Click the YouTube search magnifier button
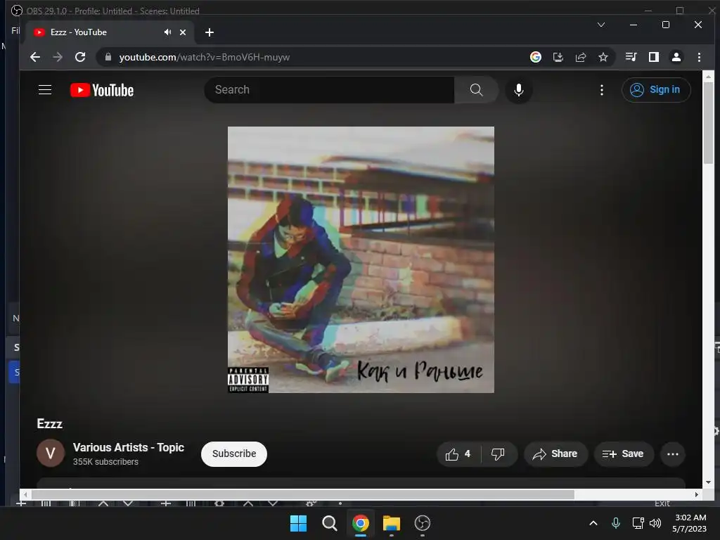720x540 pixels. tap(476, 89)
